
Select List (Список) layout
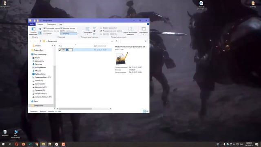[48, 33]
